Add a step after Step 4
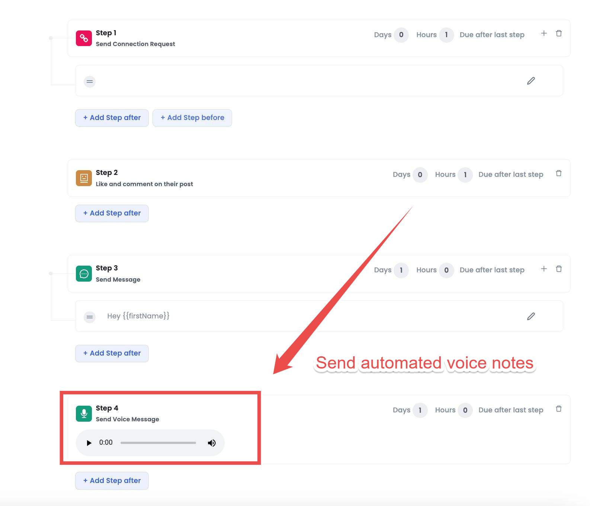 (112, 481)
